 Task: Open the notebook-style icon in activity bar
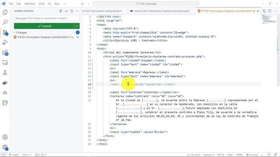coord(5,103)
